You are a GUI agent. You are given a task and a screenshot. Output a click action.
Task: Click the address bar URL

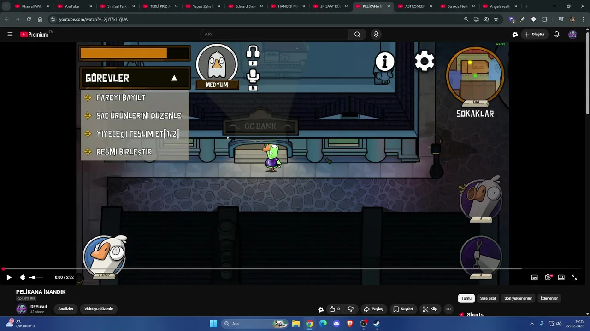click(94, 19)
